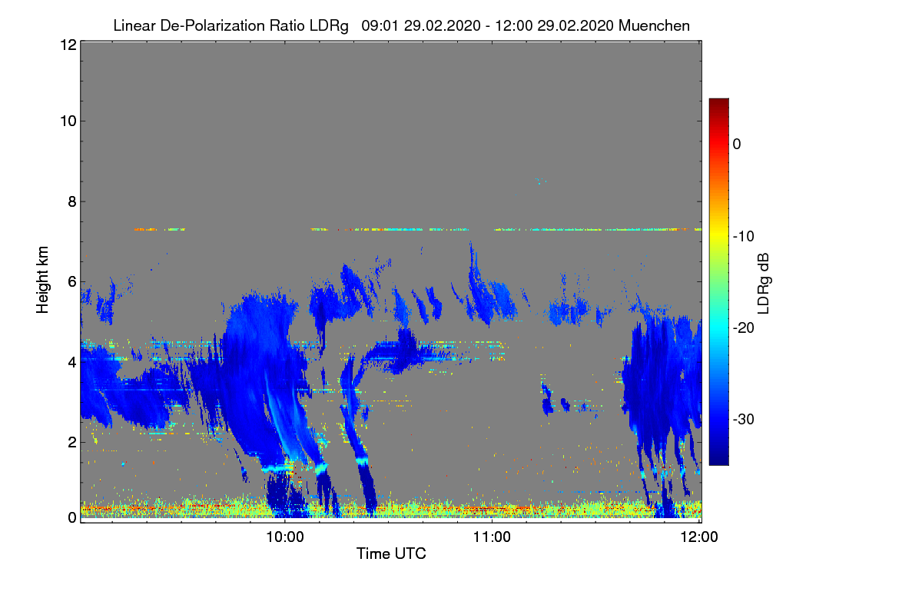Click the height axis tick label '8'
Viewport: 922px width, 615px height.
[x=71, y=201]
